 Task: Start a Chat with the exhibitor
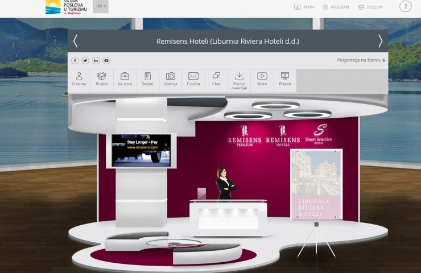pyautogui.click(x=216, y=81)
